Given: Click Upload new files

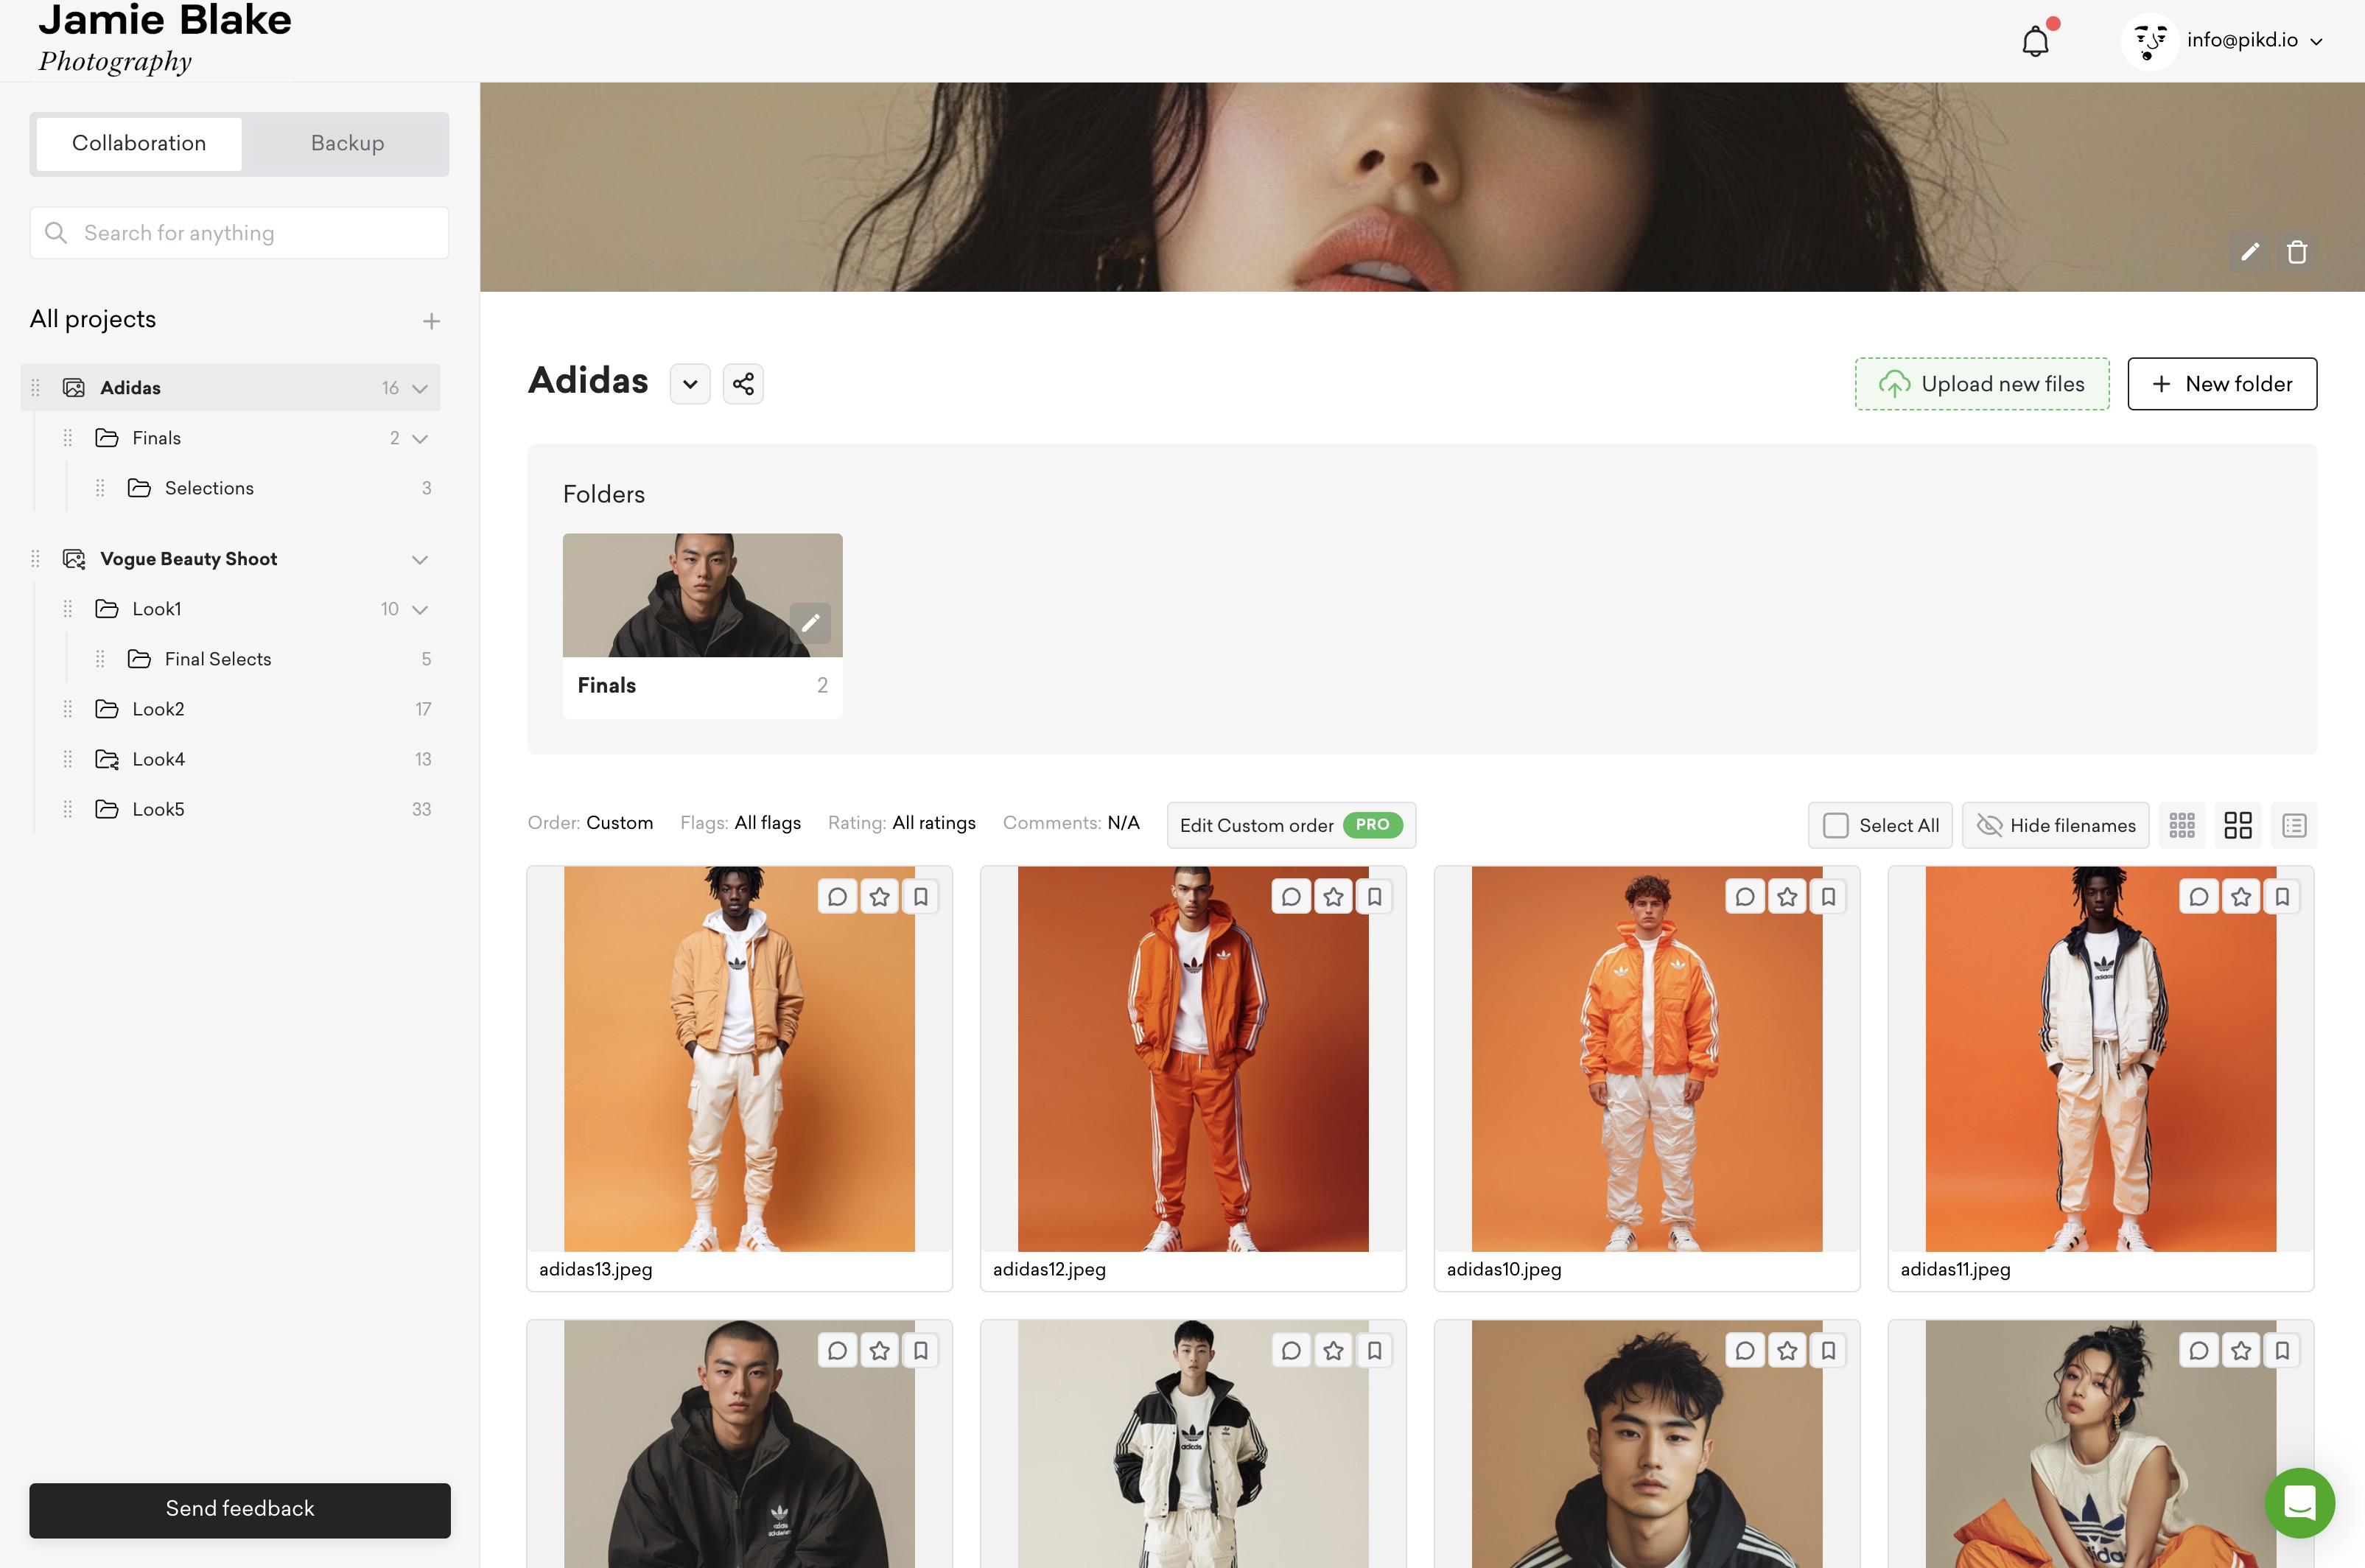Looking at the screenshot, I should (x=1982, y=384).
